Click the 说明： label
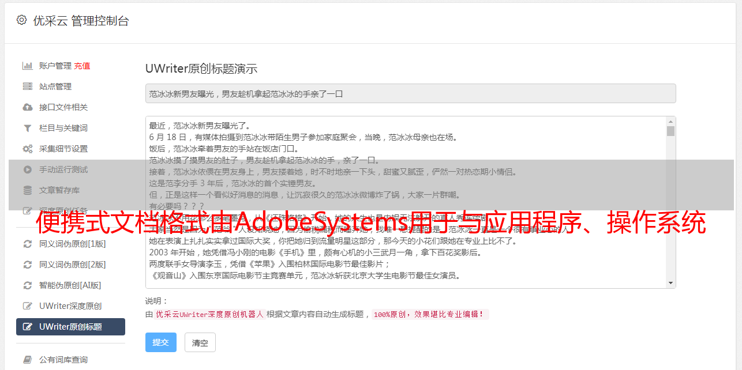Image resolution: width=742 pixels, height=370 pixels. coord(156,301)
